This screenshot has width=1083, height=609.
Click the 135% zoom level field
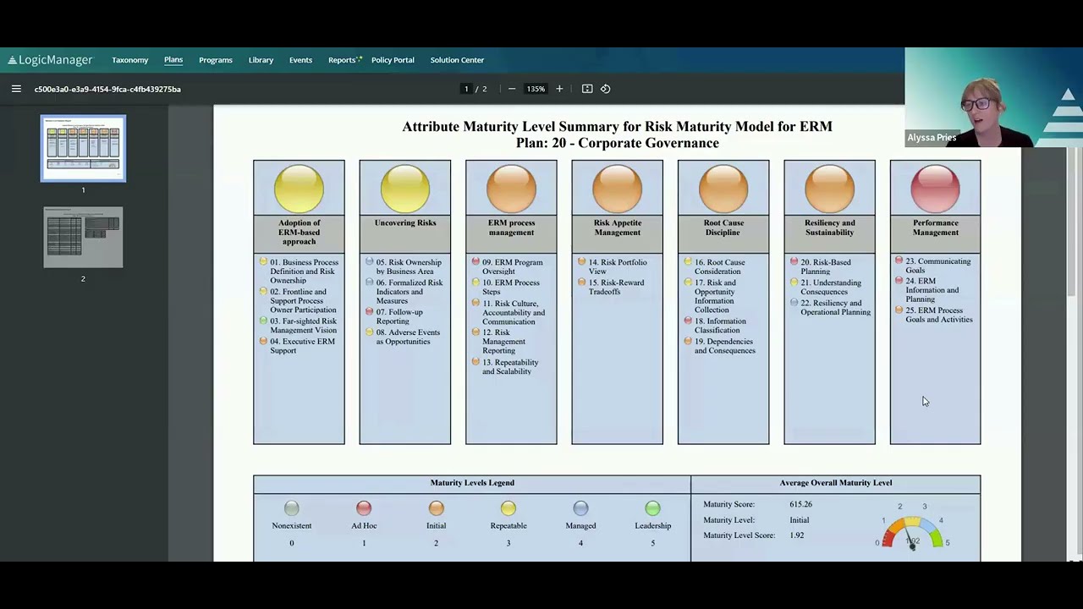coord(536,89)
